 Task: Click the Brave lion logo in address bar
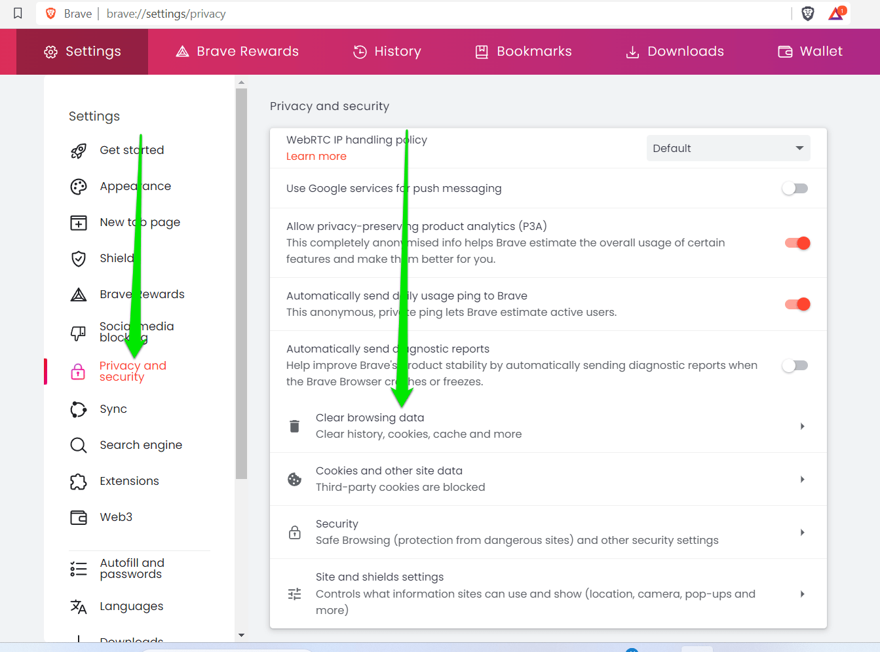pos(50,14)
